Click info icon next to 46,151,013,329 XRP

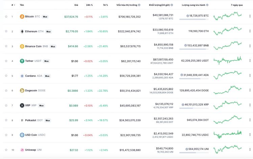pos(183,105)
